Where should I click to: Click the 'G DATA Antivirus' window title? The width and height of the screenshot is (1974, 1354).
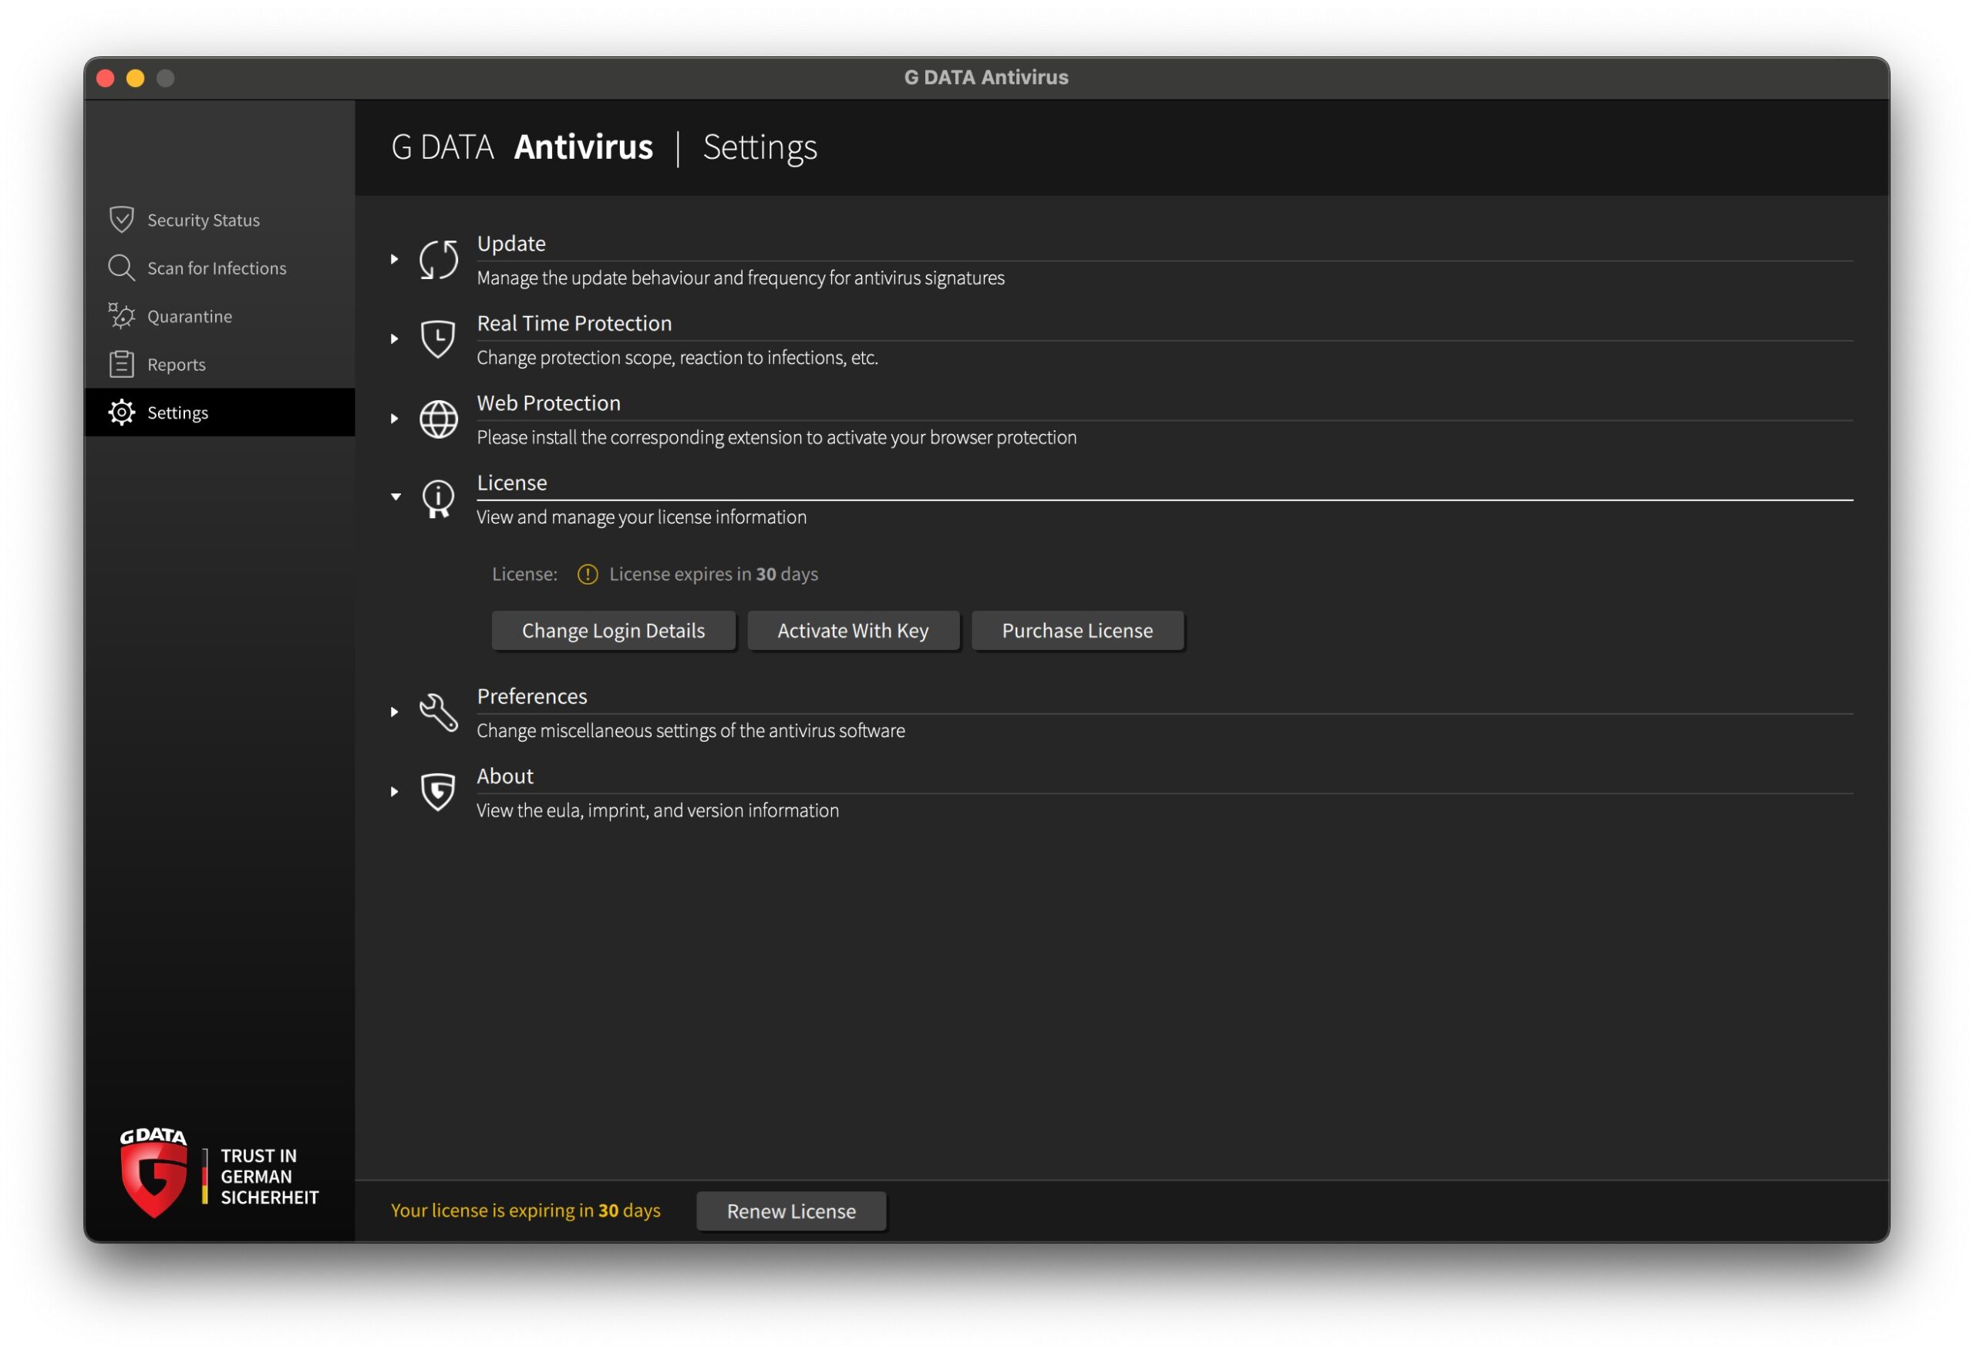[986, 77]
